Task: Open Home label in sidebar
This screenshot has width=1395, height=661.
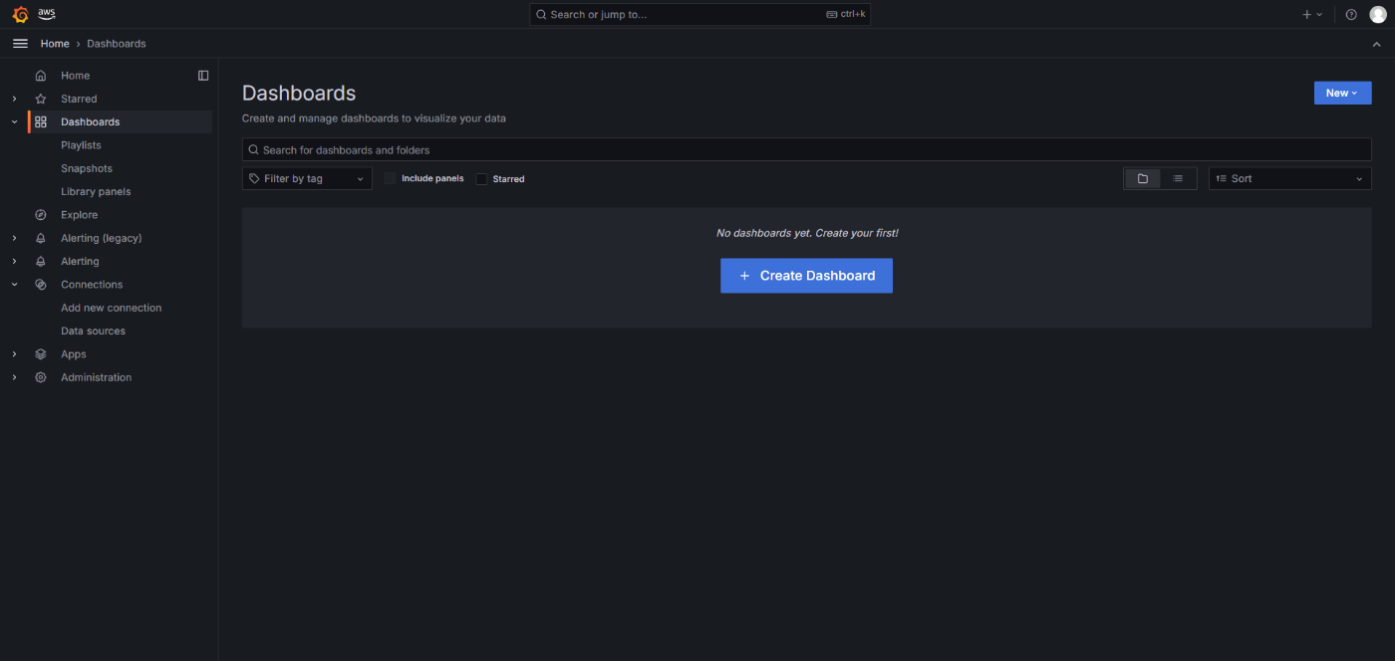Action: pyautogui.click(x=75, y=76)
